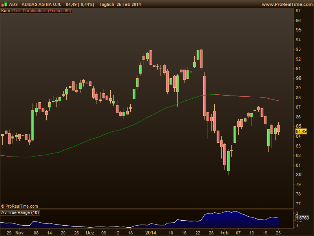
Task: Click the 93 price axis label
Action: (298, 49)
